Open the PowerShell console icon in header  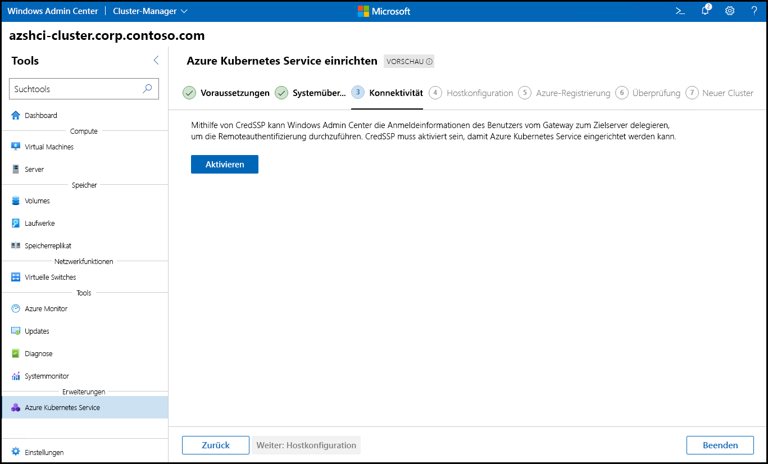click(x=680, y=11)
